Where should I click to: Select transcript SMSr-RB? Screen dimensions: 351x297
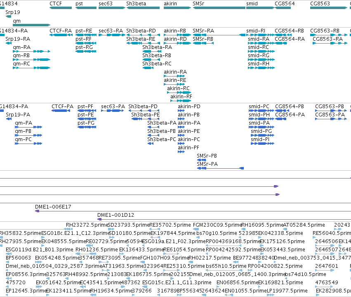(203, 43)
